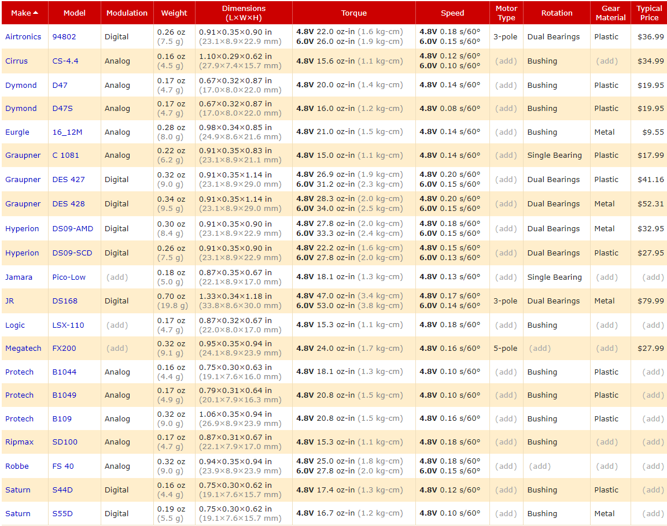667x526 pixels.
Task: Open the B1044 model link
Action: point(64,372)
